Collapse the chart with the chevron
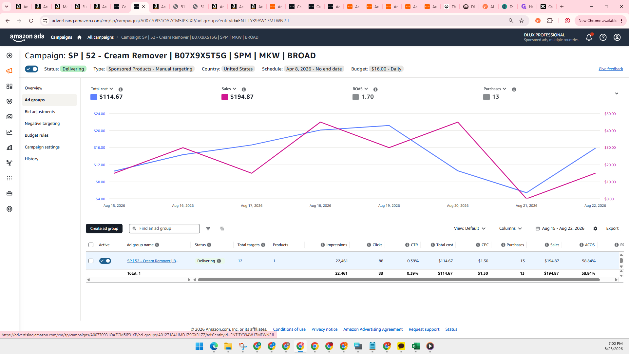 [x=617, y=93]
